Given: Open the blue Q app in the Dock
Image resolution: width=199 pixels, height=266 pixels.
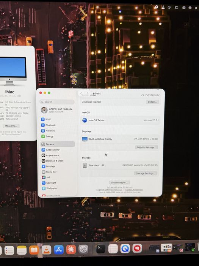Looking at the screenshot, I should 125,249.
